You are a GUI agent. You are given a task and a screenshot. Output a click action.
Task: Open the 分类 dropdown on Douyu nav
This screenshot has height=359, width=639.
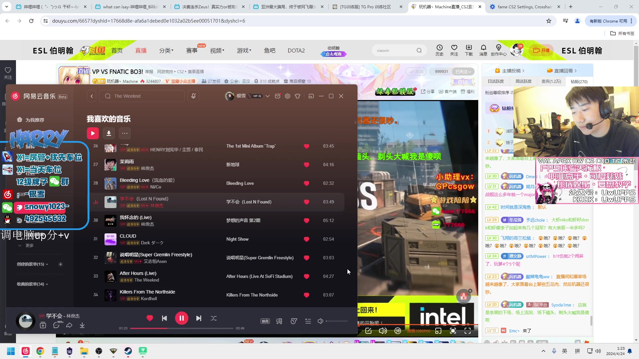point(166,51)
